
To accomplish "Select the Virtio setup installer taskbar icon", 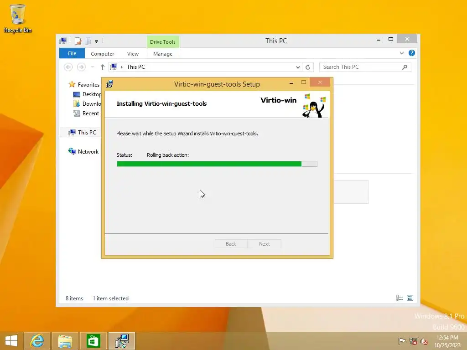I will pyautogui.click(x=121, y=341).
